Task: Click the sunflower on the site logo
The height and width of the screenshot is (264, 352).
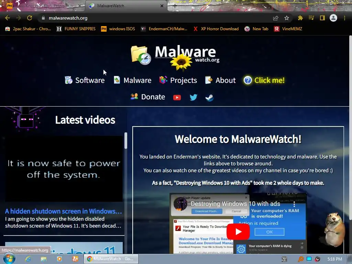Action: 181,62
